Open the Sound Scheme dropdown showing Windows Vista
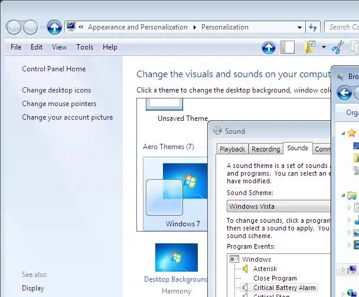The height and width of the screenshot is (297, 359). (279, 206)
